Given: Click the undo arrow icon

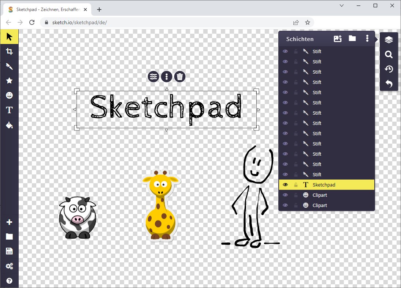Looking at the screenshot, I should (x=389, y=84).
